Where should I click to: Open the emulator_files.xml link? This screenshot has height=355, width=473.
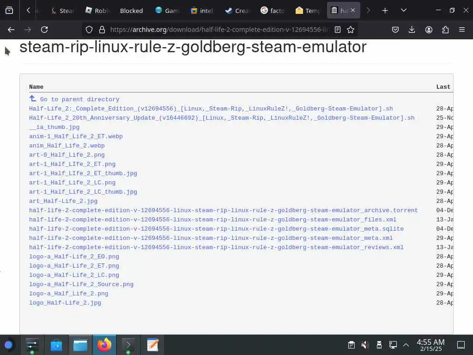(x=212, y=220)
